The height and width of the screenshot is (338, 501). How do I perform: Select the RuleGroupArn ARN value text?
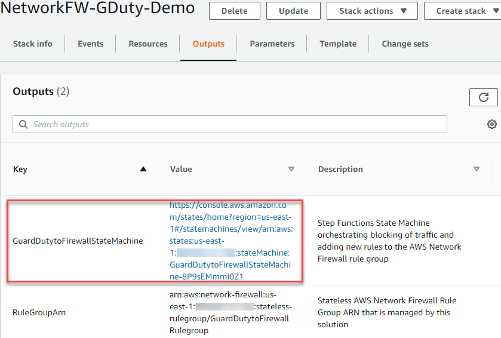click(x=230, y=312)
